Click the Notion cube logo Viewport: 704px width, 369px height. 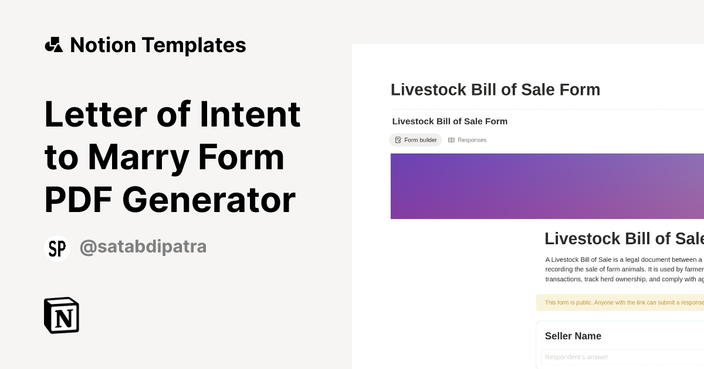[x=62, y=315]
